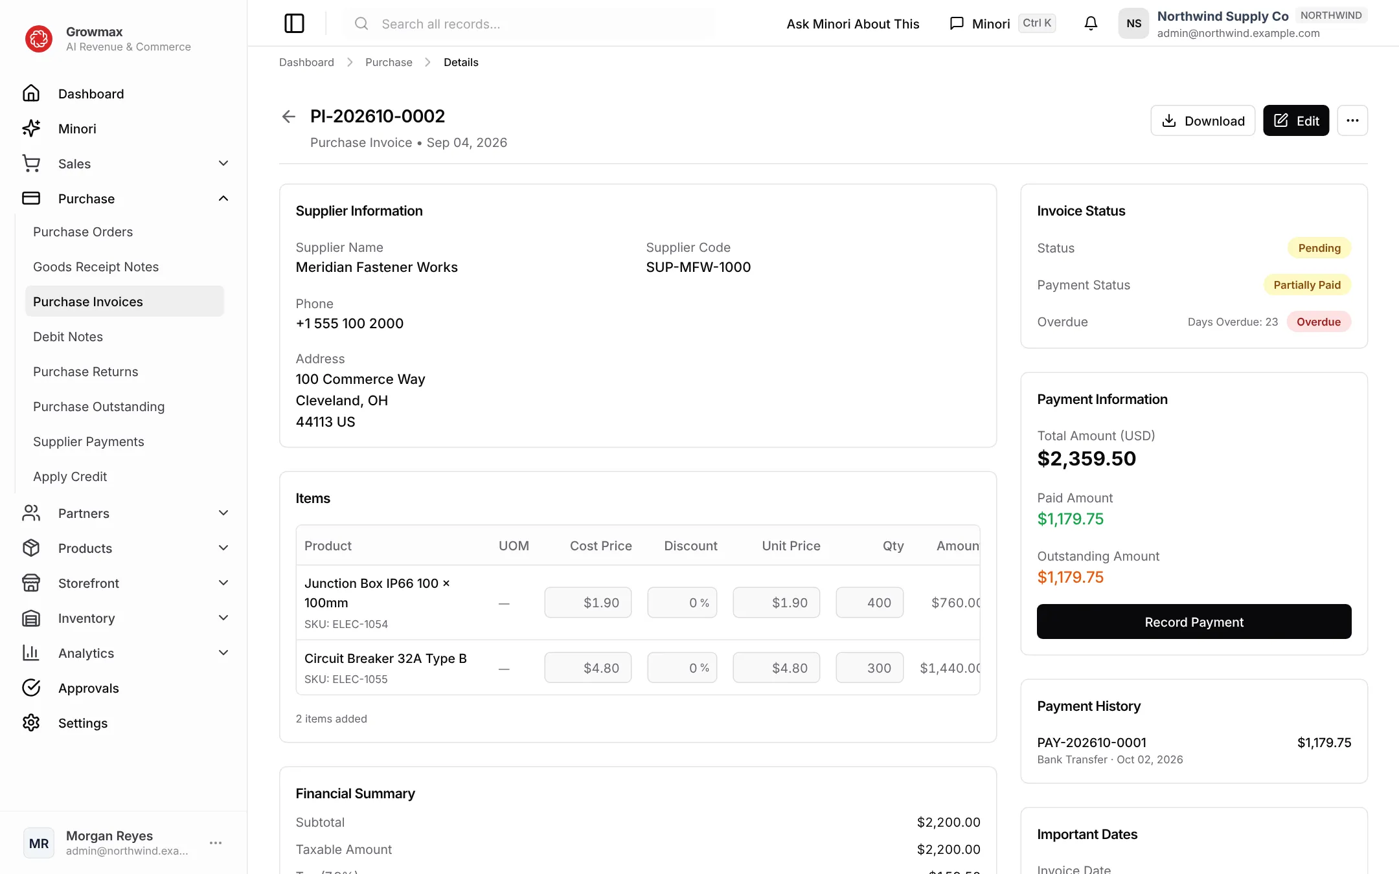Open Supplier Payments submenu item
The height and width of the screenshot is (874, 1399).
pyautogui.click(x=124, y=442)
